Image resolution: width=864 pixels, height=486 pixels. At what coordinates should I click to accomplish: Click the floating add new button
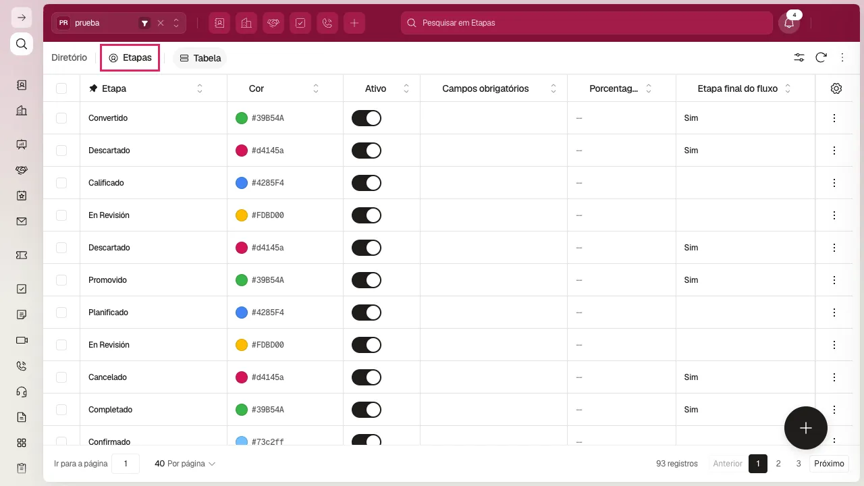[x=806, y=428]
